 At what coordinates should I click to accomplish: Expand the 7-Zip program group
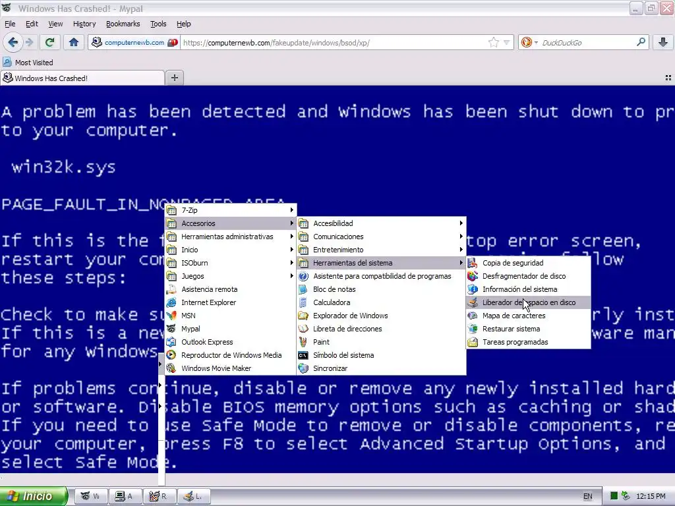pos(231,210)
